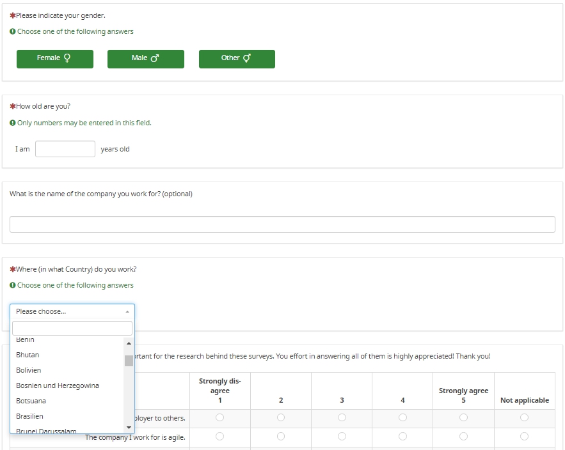Select the Male gender button

145,58
